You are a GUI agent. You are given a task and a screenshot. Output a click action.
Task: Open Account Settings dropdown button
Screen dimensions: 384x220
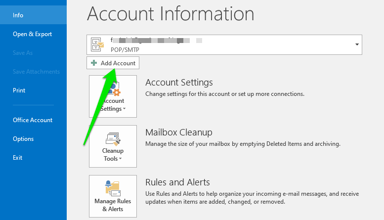(x=113, y=96)
